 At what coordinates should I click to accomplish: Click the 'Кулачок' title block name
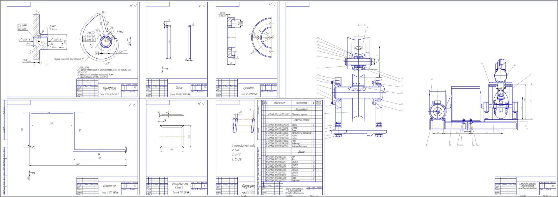click(x=109, y=88)
